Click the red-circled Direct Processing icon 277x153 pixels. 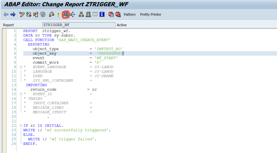point(65,14)
